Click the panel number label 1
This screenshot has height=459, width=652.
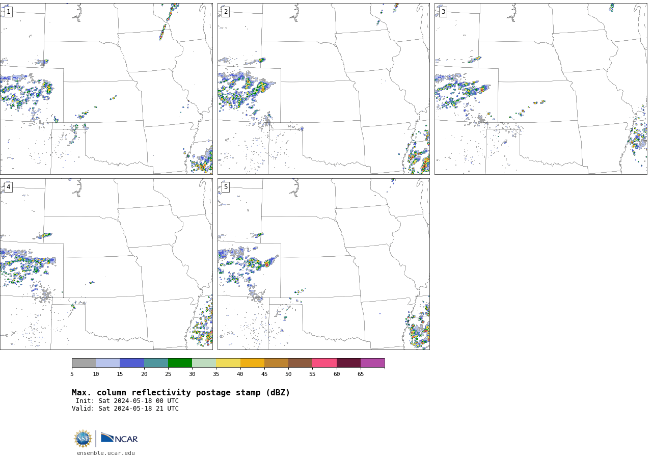point(8,12)
